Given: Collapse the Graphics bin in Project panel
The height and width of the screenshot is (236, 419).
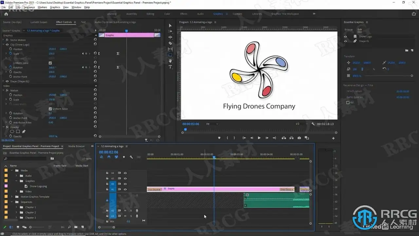Looking at the screenshot, I should [x=16, y=181].
